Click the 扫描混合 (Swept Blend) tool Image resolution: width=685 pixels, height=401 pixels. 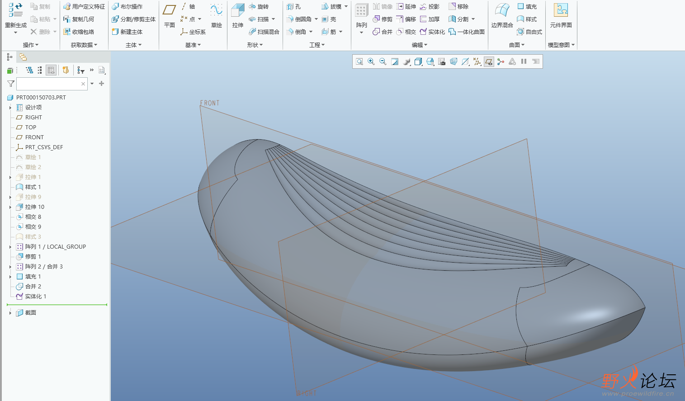tap(264, 32)
